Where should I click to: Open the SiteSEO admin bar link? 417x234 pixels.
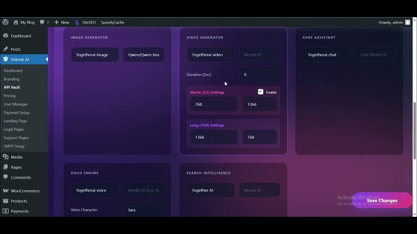pos(89,22)
